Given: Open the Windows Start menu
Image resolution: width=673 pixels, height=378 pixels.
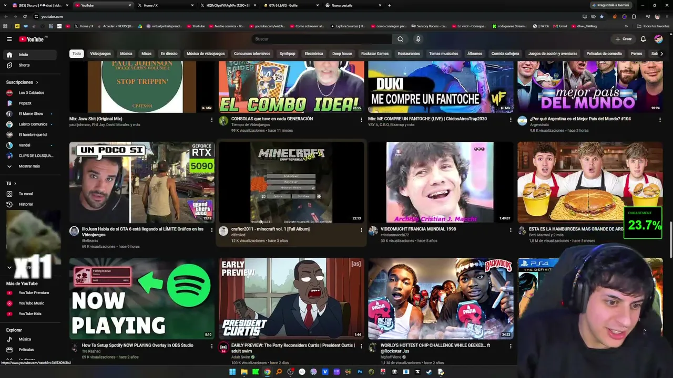Looking at the screenshot, I should pyautogui.click(x=232, y=372).
